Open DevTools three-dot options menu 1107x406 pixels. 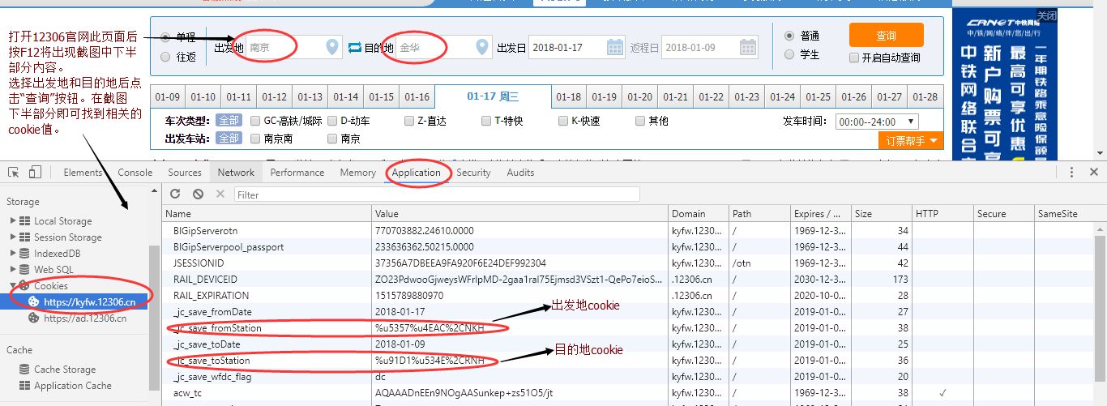point(1071,172)
